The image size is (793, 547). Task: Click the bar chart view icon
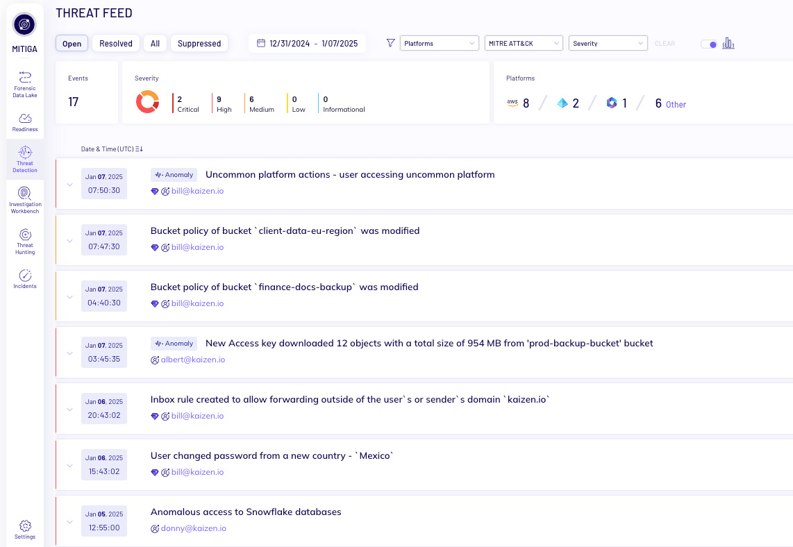(x=728, y=44)
